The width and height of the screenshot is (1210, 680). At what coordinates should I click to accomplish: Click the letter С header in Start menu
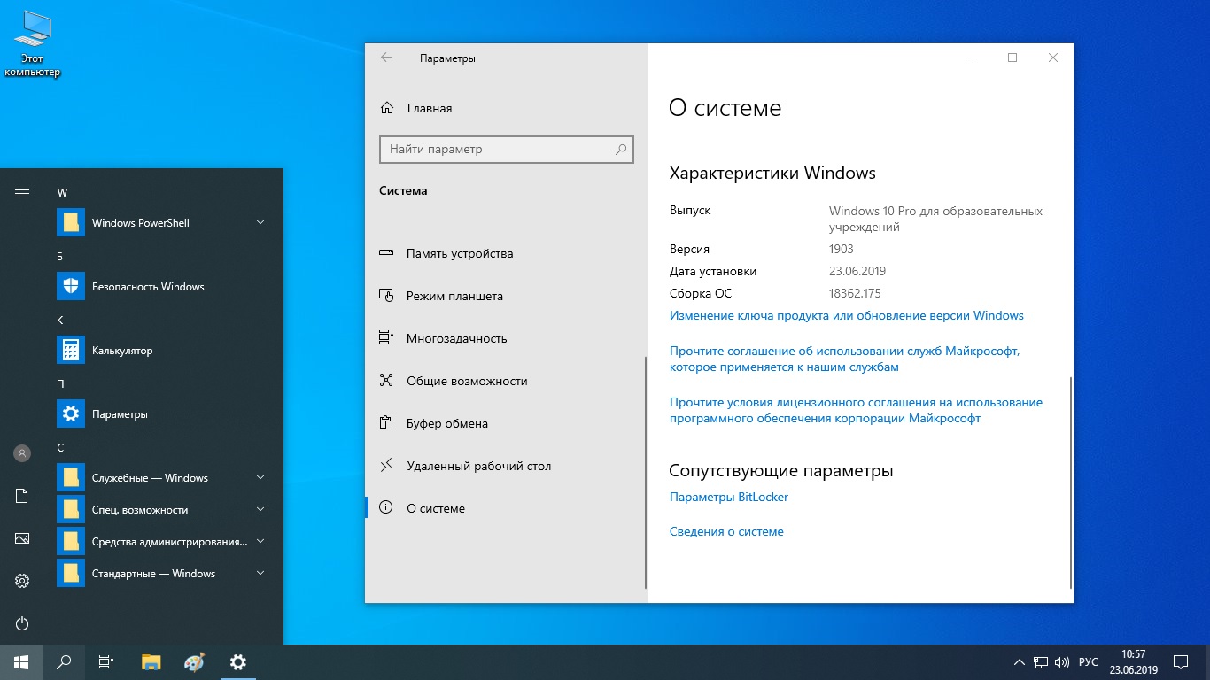[60, 448]
